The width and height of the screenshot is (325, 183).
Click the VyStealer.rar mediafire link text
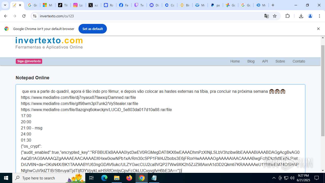(x=79, y=103)
